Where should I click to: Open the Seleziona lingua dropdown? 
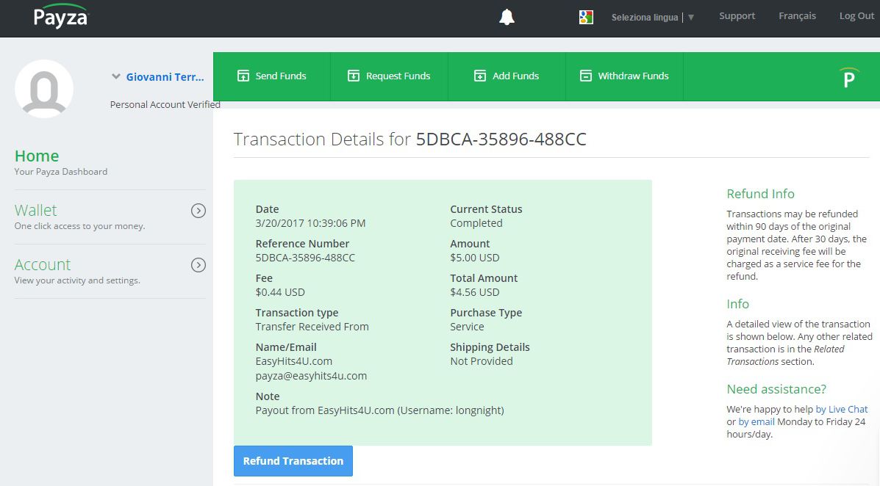point(653,18)
